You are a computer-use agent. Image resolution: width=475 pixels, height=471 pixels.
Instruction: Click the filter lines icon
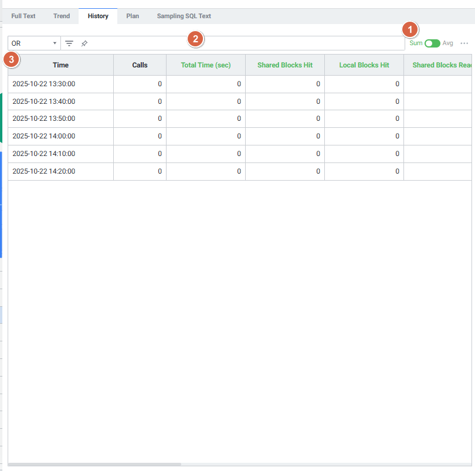click(69, 43)
